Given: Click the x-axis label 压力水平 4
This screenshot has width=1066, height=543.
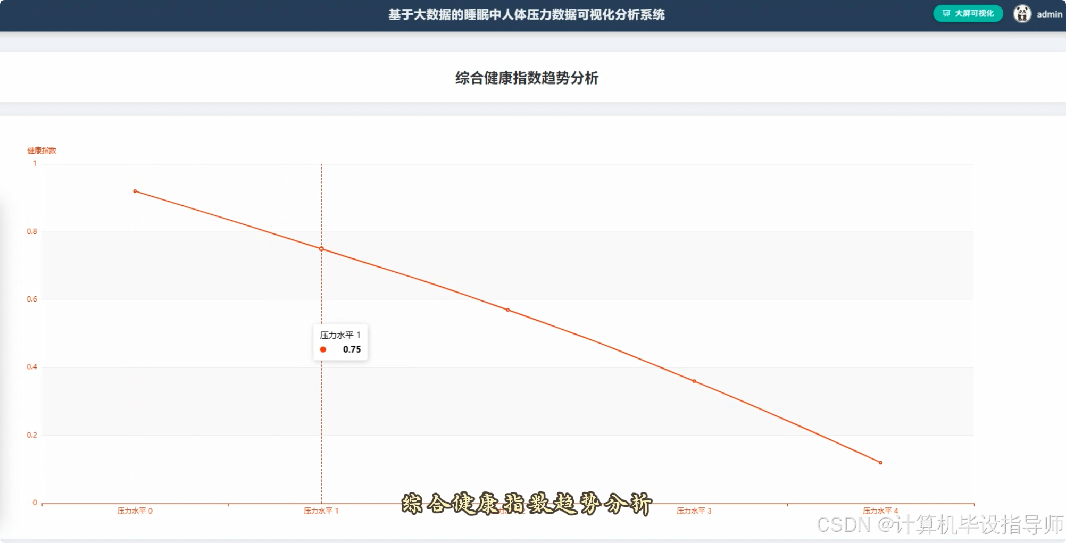Looking at the screenshot, I should [880, 511].
